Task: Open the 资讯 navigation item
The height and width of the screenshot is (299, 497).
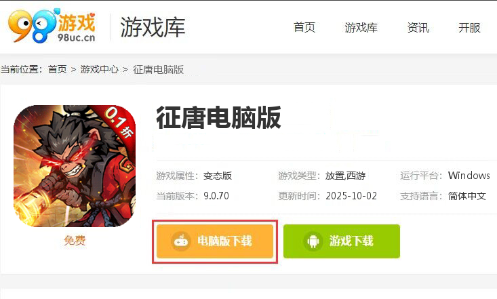Action: click(x=418, y=28)
